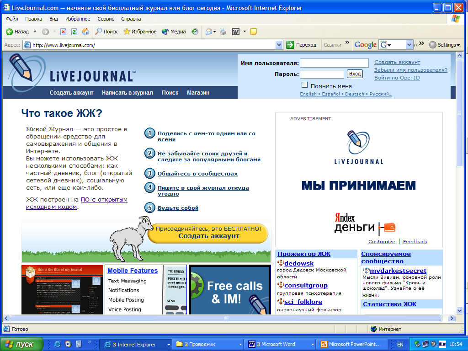The height and width of the screenshot is (351, 468).
Task: Open Забыли имя пользователя? link
Action: click(x=411, y=70)
